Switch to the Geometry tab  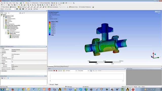[51, 66]
